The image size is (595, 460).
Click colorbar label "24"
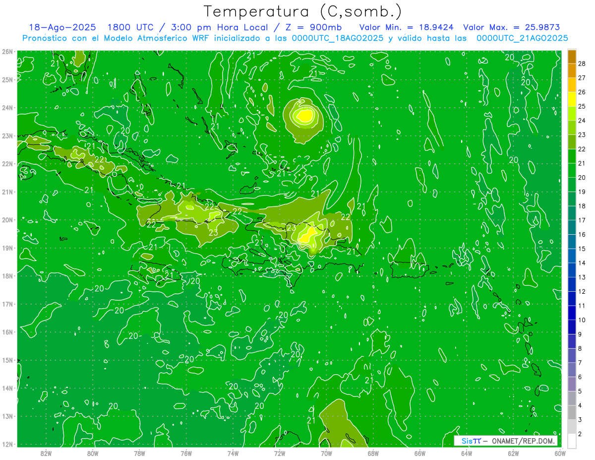point(582,120)
